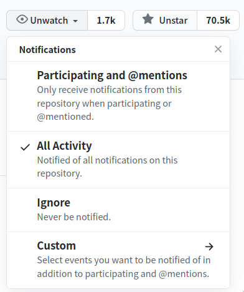244x292 pixels.
Task: Click 'Never be notified.' description text
Action: pos(74,217)
